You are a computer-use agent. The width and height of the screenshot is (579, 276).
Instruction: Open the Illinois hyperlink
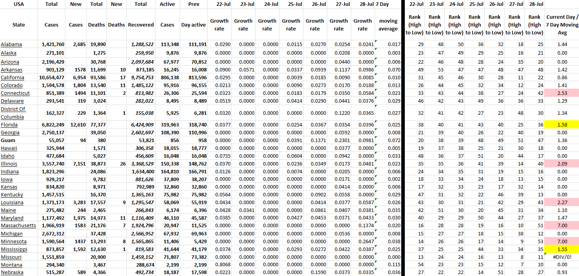[9, 164]
